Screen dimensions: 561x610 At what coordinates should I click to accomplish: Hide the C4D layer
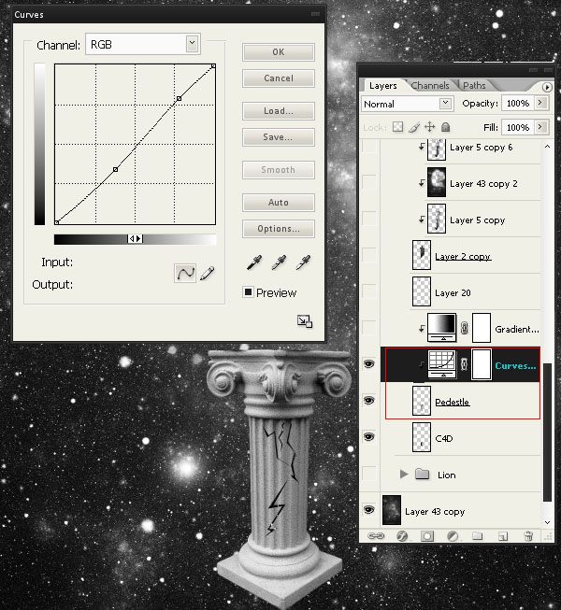369,437
